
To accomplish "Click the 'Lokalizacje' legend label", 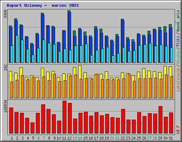I will click(x=178, y=80).
